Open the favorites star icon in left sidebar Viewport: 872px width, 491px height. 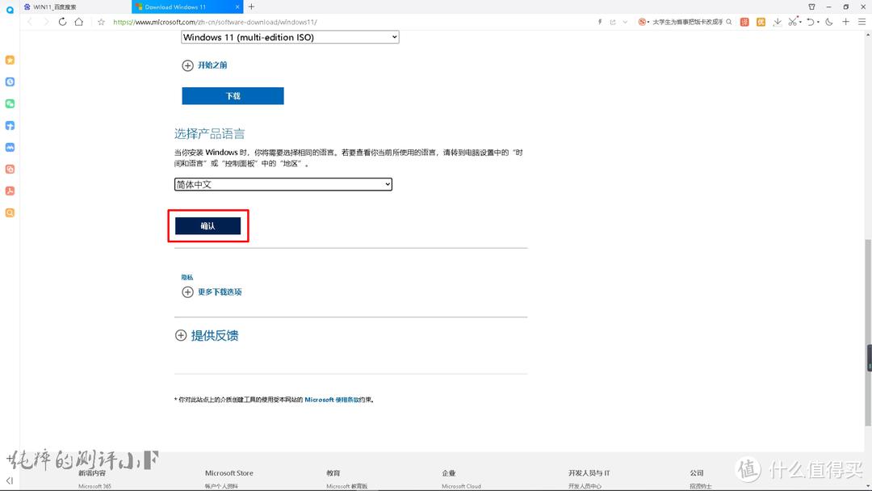[10, 60]
